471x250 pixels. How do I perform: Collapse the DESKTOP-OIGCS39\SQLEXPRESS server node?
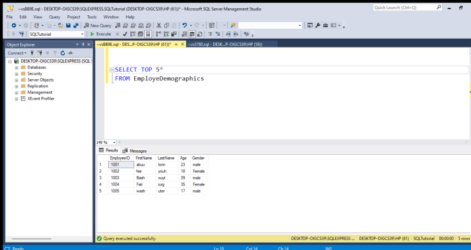10,62
